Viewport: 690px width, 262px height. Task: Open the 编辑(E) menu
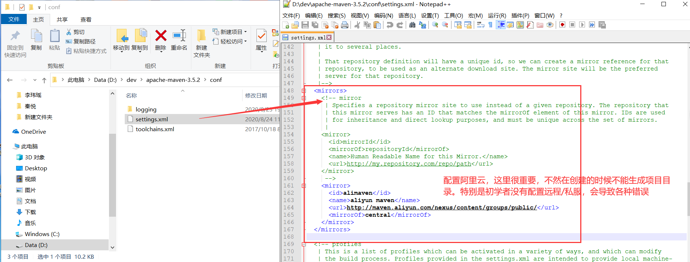click(314, 15)
